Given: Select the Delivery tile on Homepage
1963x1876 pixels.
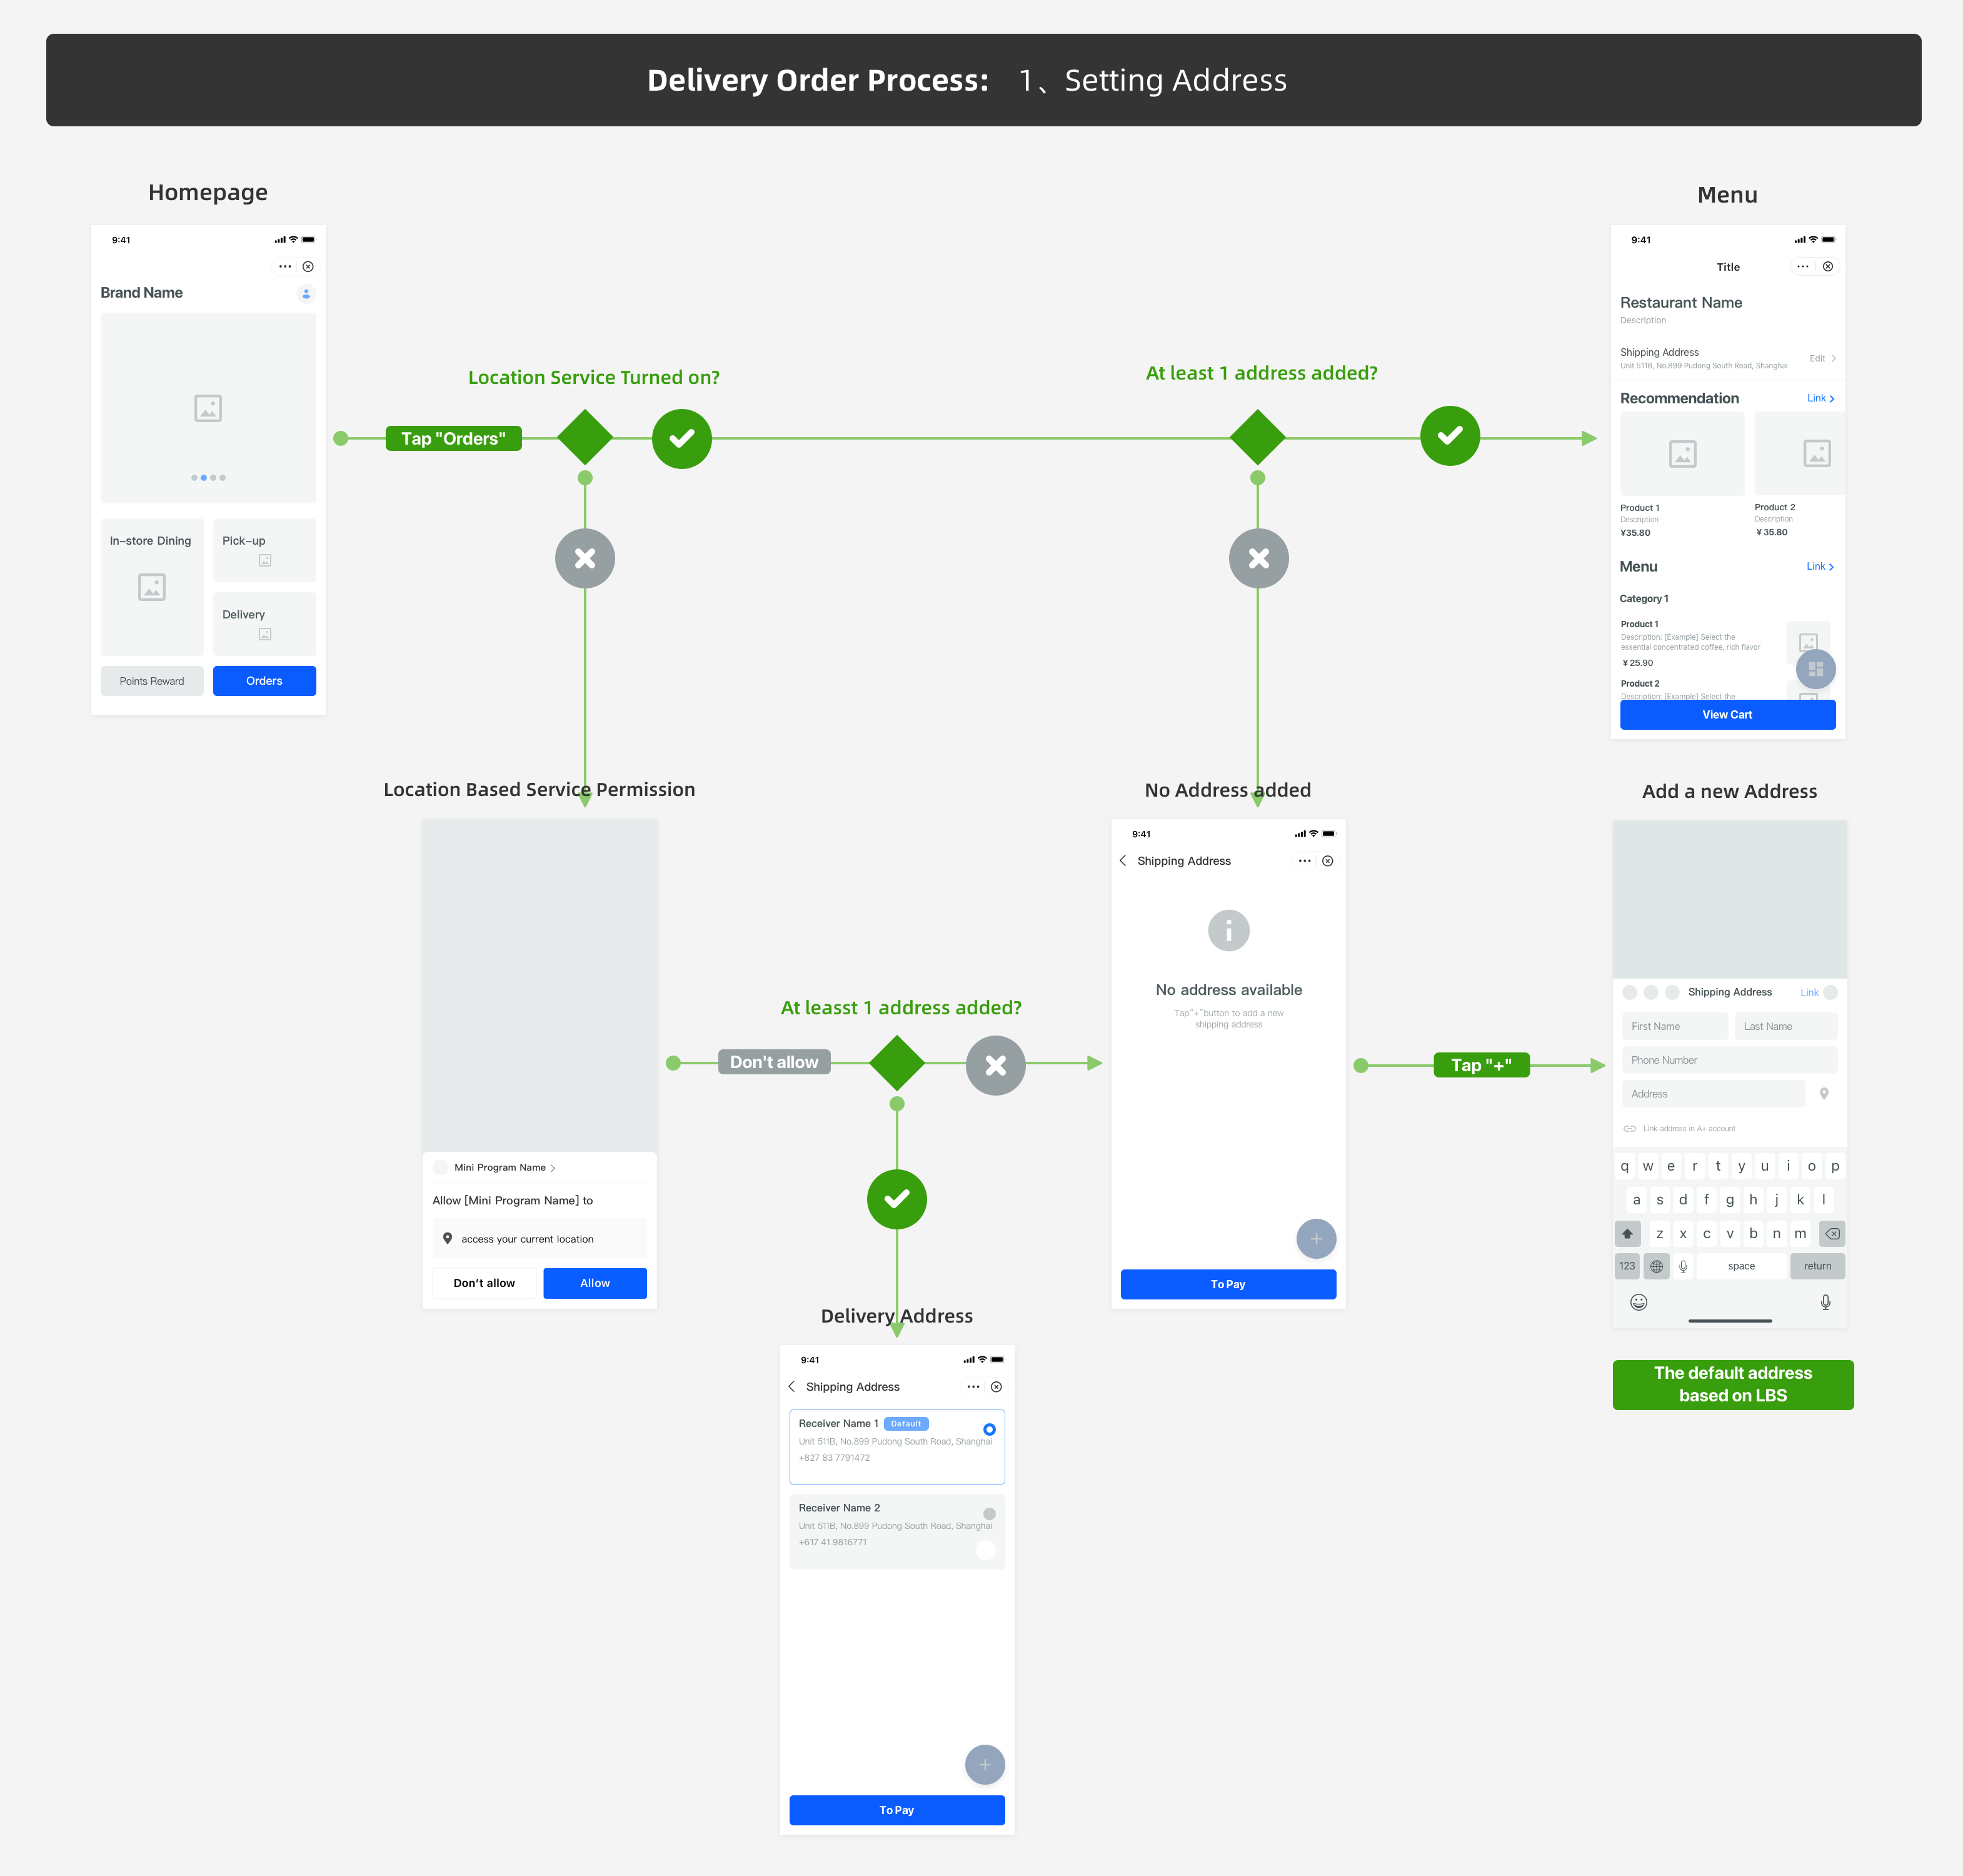Looking at the screenshot, I should 264,623.
